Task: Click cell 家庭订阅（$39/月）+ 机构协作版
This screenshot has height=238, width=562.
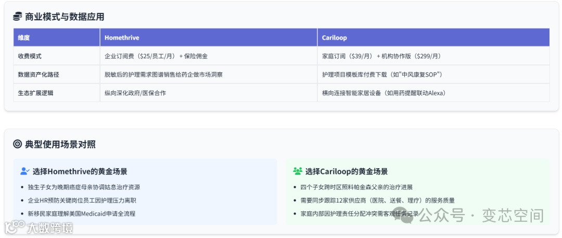Action: tap(433, 56)
